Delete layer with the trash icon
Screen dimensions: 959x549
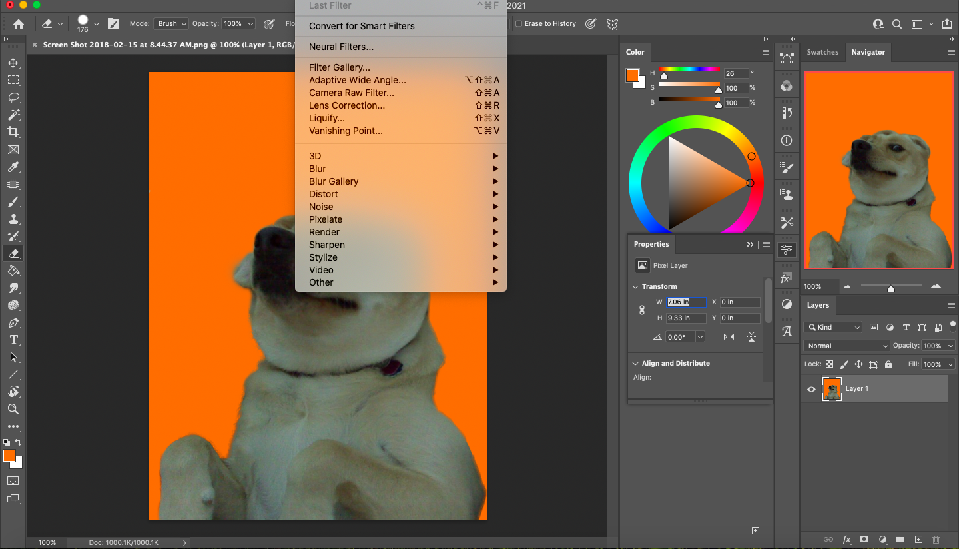click(936, 539)
